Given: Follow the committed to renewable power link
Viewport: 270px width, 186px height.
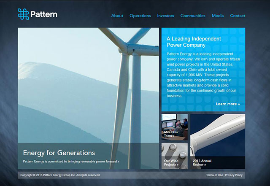Looking at the screenshot, I should [x=71, y=162].
